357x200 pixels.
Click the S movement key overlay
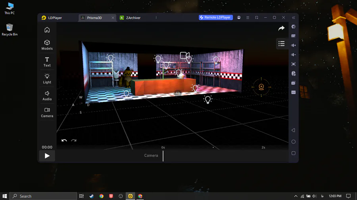(81, 113)
